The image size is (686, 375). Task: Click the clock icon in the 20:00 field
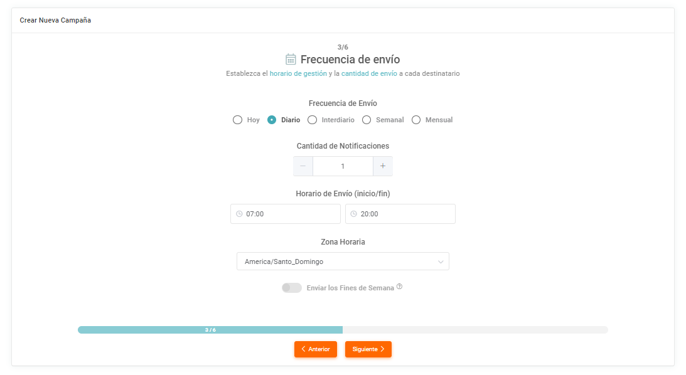353,214
